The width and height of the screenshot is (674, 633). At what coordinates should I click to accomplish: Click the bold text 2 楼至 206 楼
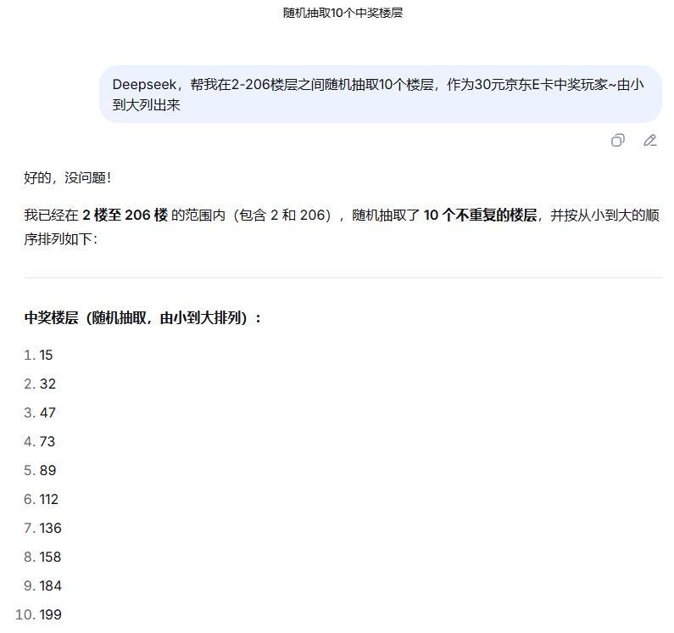pos(125,215)
